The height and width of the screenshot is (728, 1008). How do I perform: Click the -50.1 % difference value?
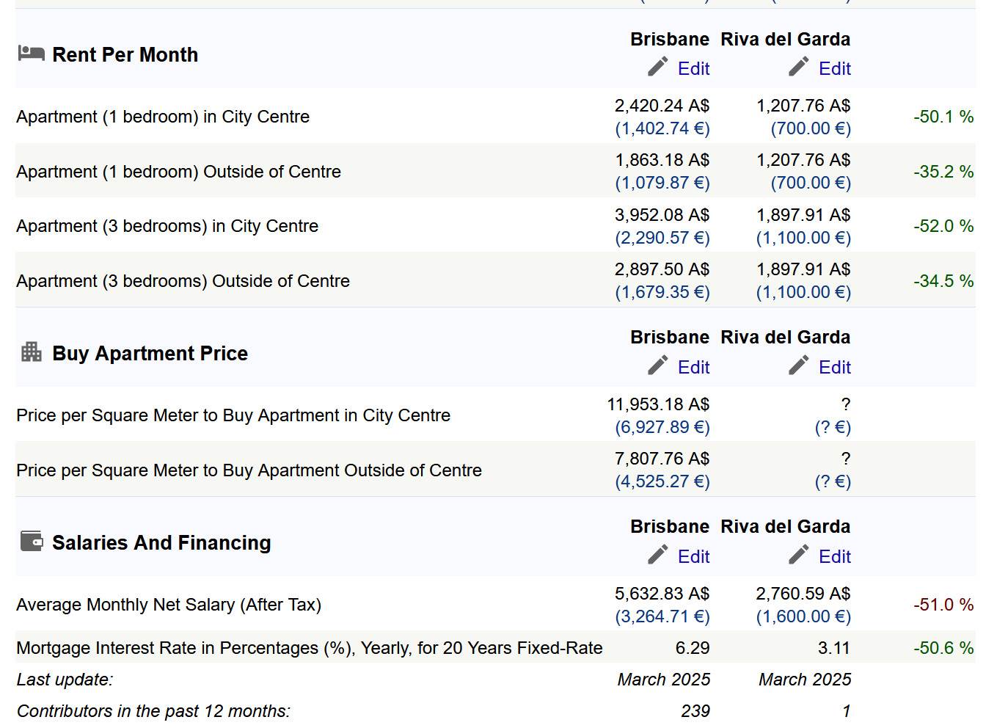pos(943,117)
